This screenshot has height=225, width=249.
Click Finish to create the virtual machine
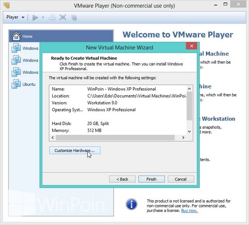click(151, 179)
